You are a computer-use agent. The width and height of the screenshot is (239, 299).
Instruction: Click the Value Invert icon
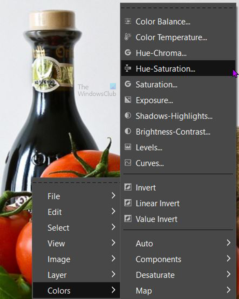[128, 219]
